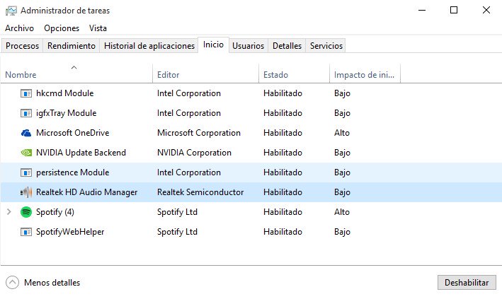Switch to the Procesos tab
Screen dimensions: 502x299
tap(22, 46)
